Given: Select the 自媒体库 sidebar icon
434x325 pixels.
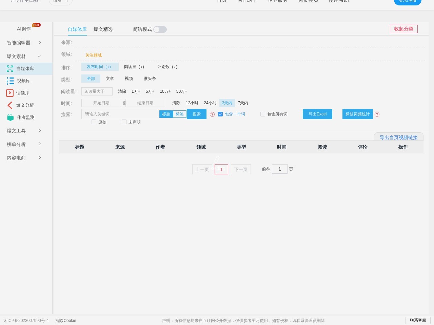Looking at the screenshot, I should (x=9, y=68).
